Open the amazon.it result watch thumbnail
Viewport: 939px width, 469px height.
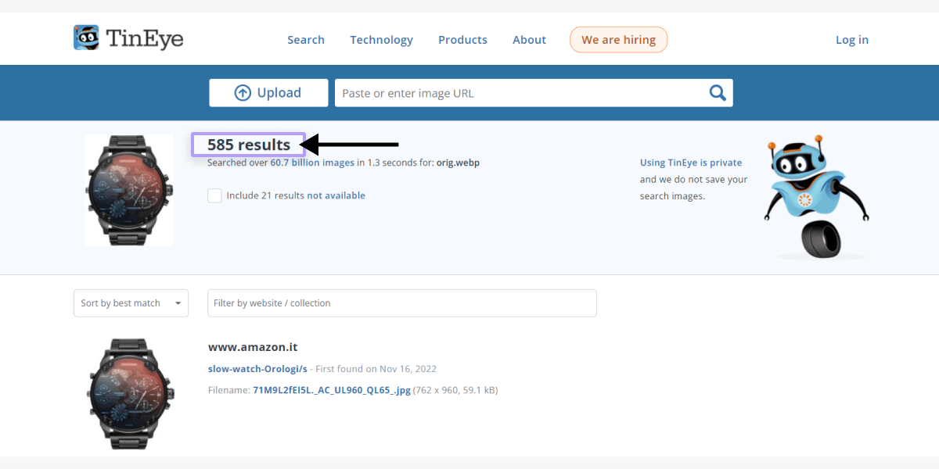129,394
